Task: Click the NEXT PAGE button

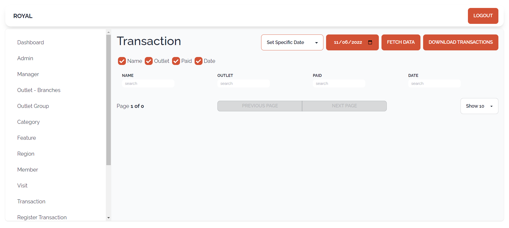Action: click(344, 106)
